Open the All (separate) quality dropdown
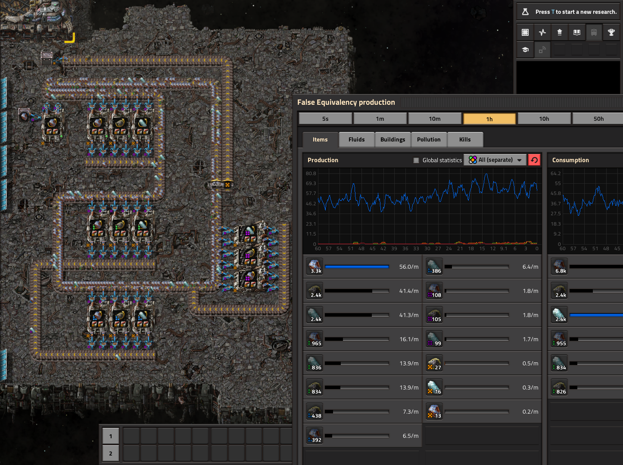623x465 pixels. pos(495,160)
